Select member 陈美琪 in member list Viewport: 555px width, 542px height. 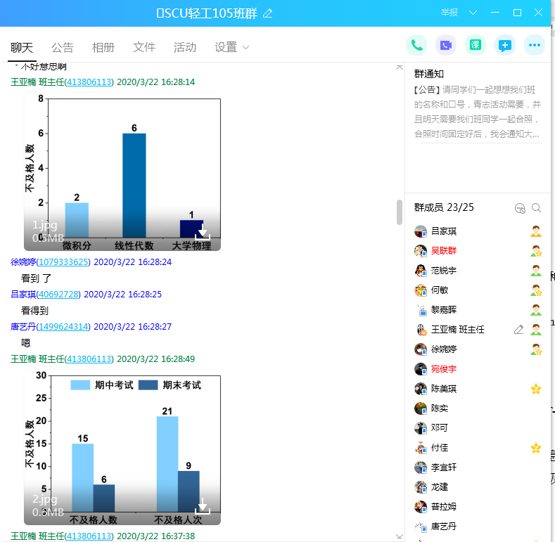[444, 389]
